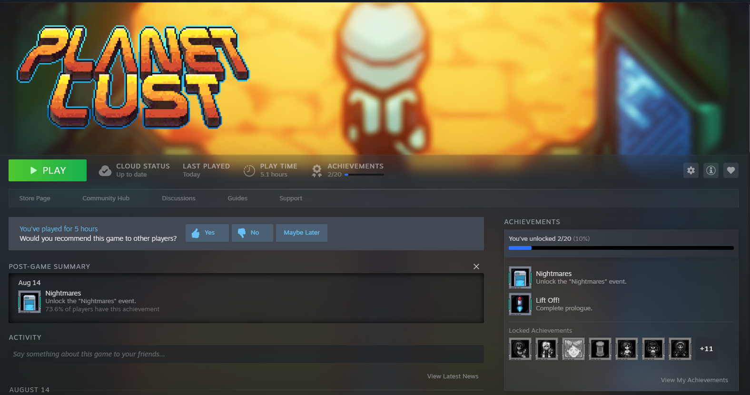Add the game to favorites with heart icon

731,170
